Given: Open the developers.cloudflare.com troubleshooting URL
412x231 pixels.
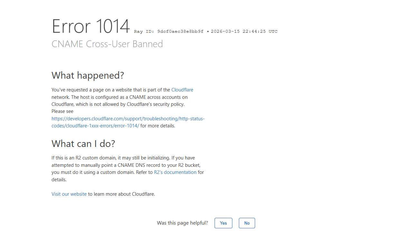Looking at the screenshot, I should (128, 119).
